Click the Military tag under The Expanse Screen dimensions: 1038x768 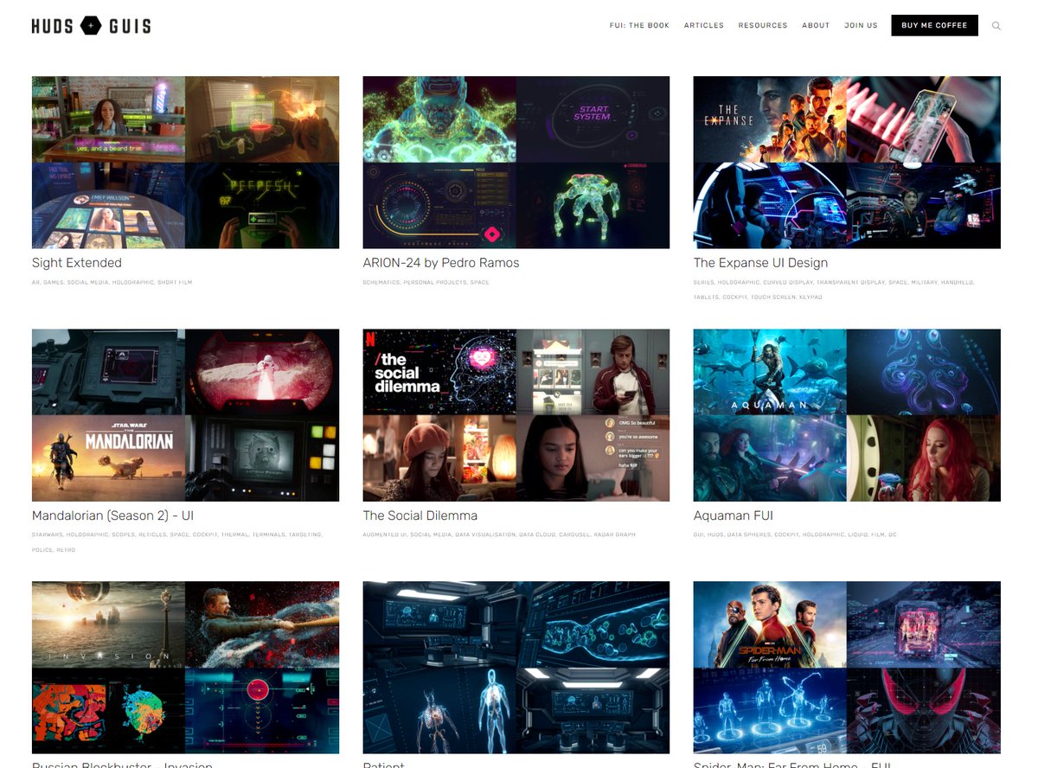pyautogui.click(x=925, y=282)
